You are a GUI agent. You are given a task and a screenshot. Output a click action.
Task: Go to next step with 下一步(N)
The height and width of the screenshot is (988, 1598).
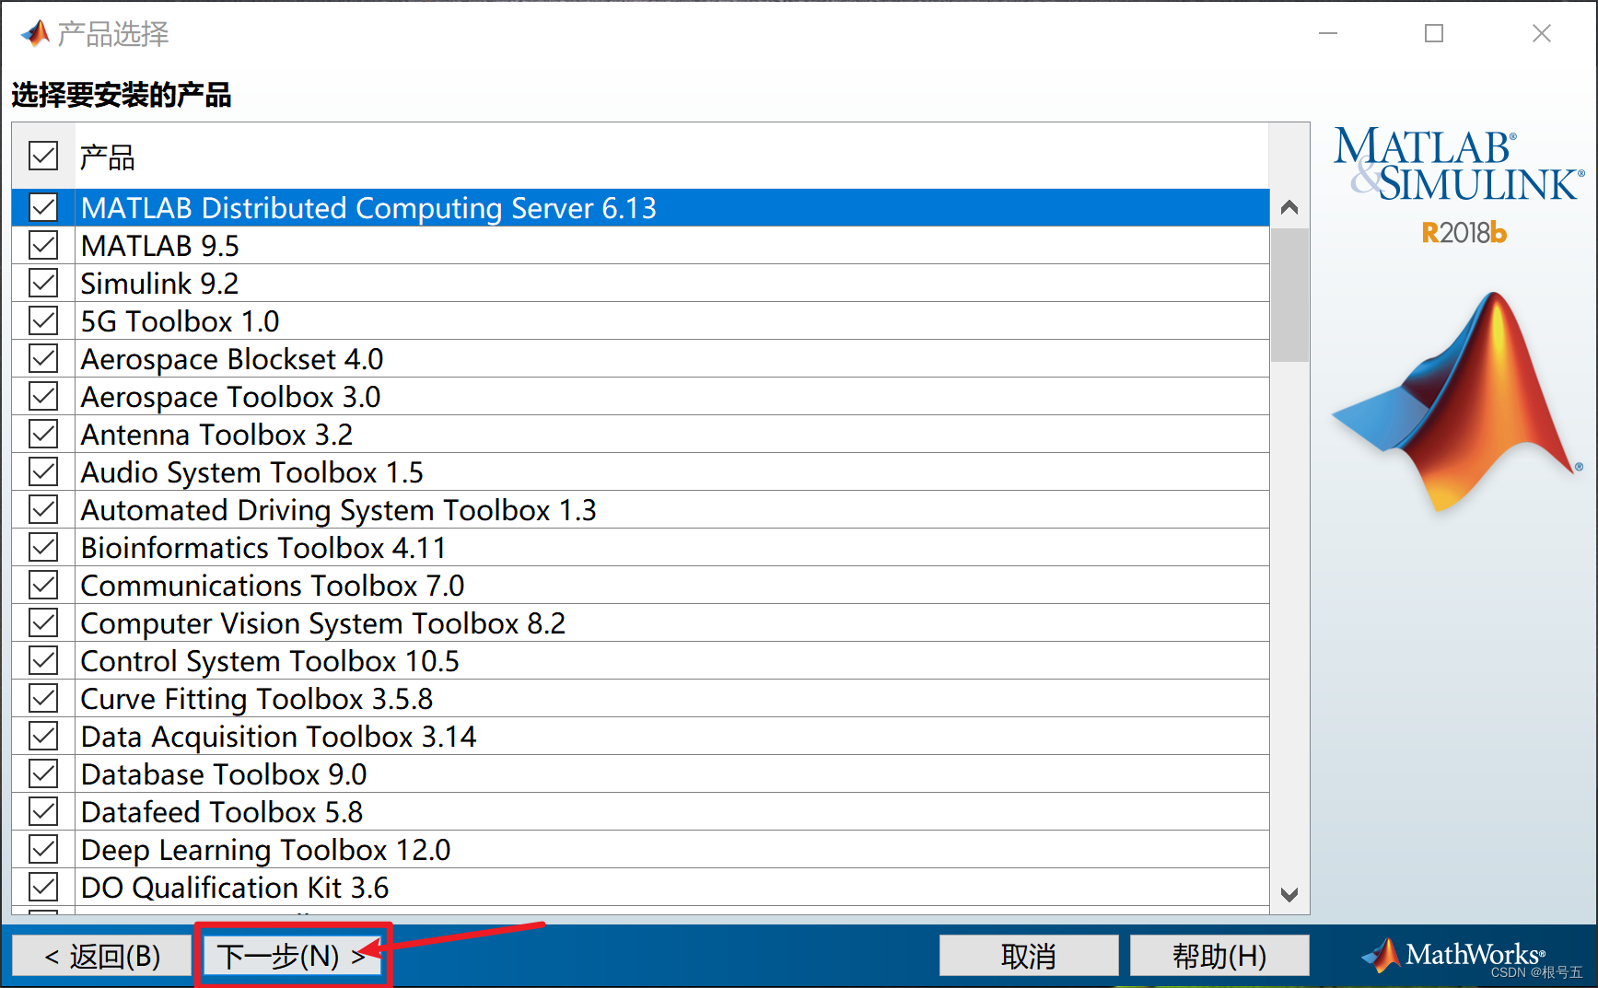pyautogui.click(x=292, y=956)
